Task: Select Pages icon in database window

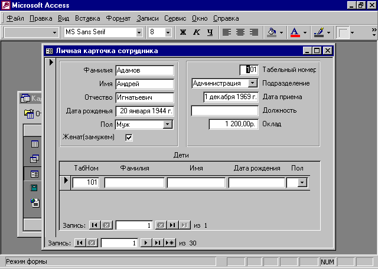Action: 35,203
